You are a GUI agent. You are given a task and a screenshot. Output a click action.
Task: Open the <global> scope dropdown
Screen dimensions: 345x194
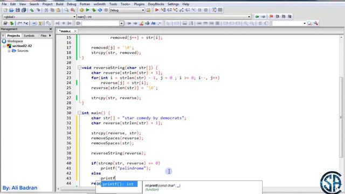point(74,17)
